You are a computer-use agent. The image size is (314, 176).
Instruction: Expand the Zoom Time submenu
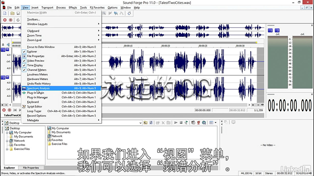point(61,35)
